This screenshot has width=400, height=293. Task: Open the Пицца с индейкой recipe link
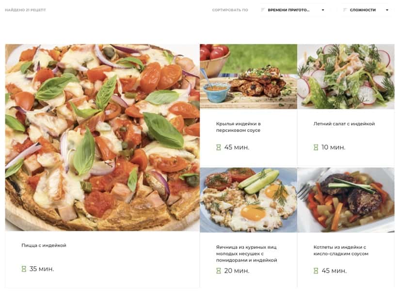(x=44, y=245)
